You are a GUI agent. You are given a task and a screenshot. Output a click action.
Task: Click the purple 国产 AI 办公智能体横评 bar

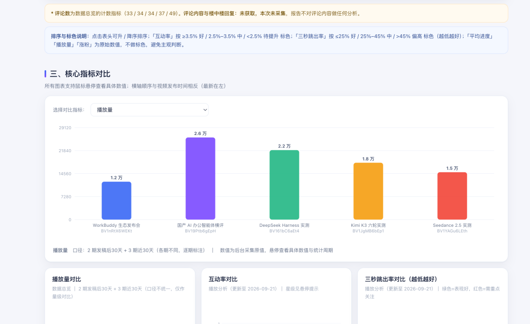[200, 179]
